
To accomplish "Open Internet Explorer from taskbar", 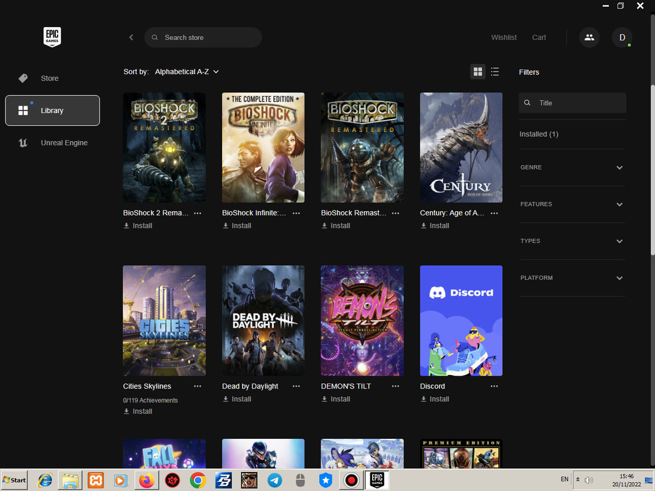I will pyautogui.click(x=45, y=481).
